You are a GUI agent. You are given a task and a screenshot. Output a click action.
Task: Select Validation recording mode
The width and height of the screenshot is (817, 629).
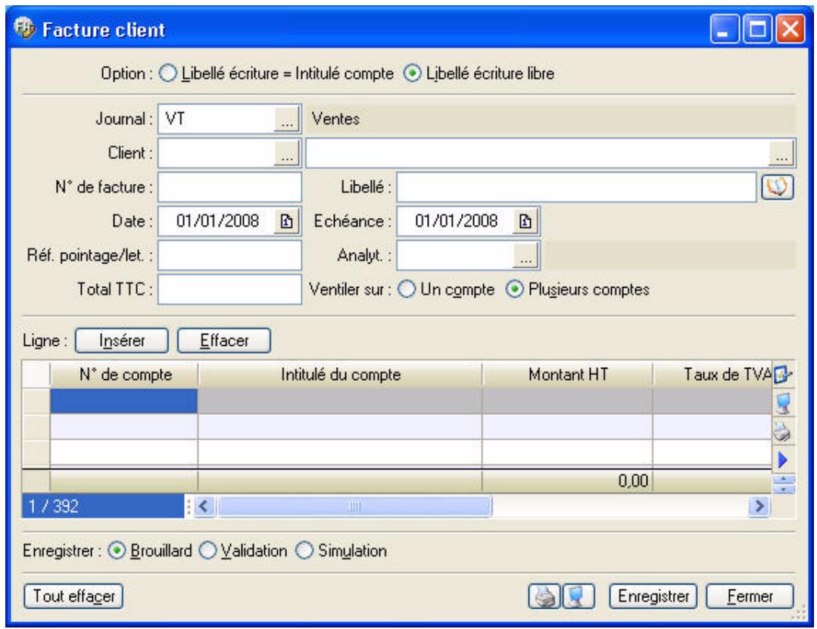[x=207, y=551]
